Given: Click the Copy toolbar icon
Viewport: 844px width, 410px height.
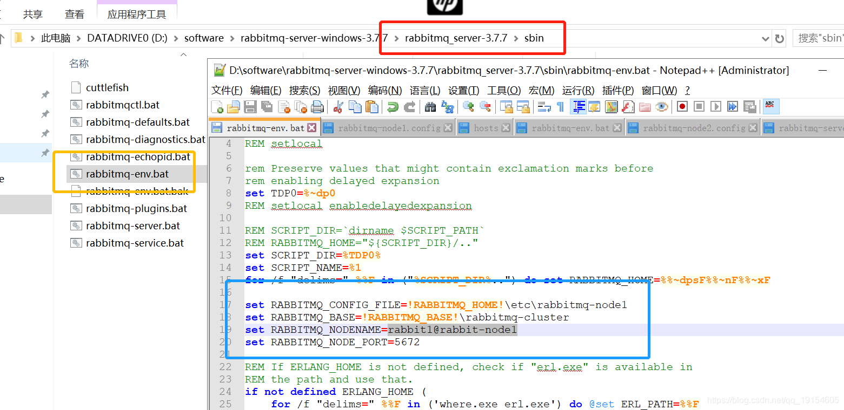Looking at the screenshot, I should [x=355, y=107].
